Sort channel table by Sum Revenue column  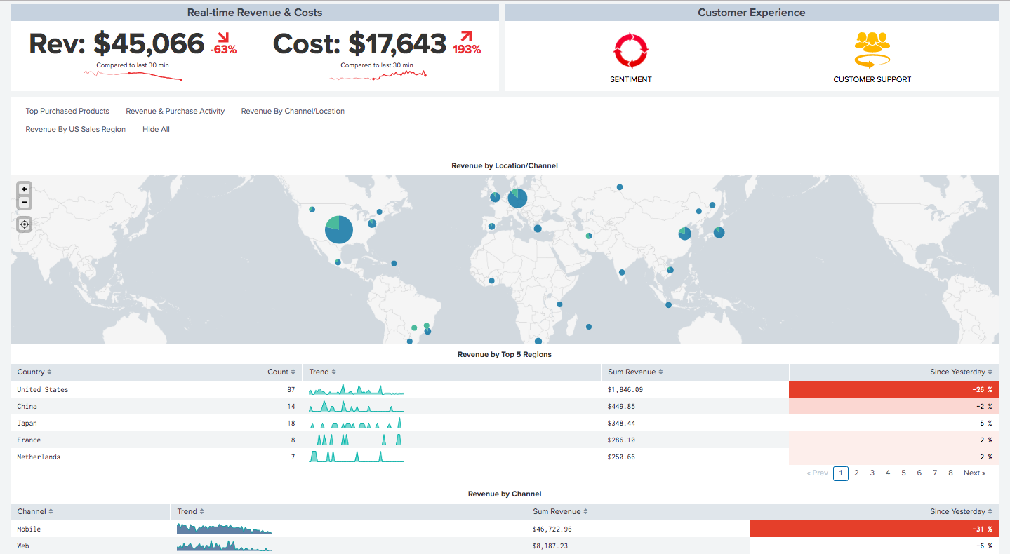click(560, 511)
